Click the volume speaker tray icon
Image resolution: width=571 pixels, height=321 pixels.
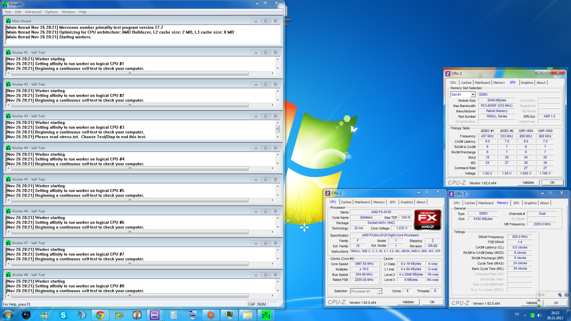coord(539,315)
